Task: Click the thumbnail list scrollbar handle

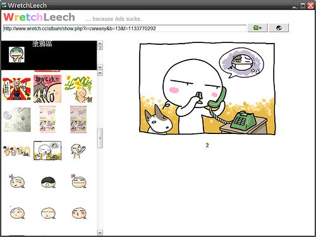Action: tap(100, 138)
